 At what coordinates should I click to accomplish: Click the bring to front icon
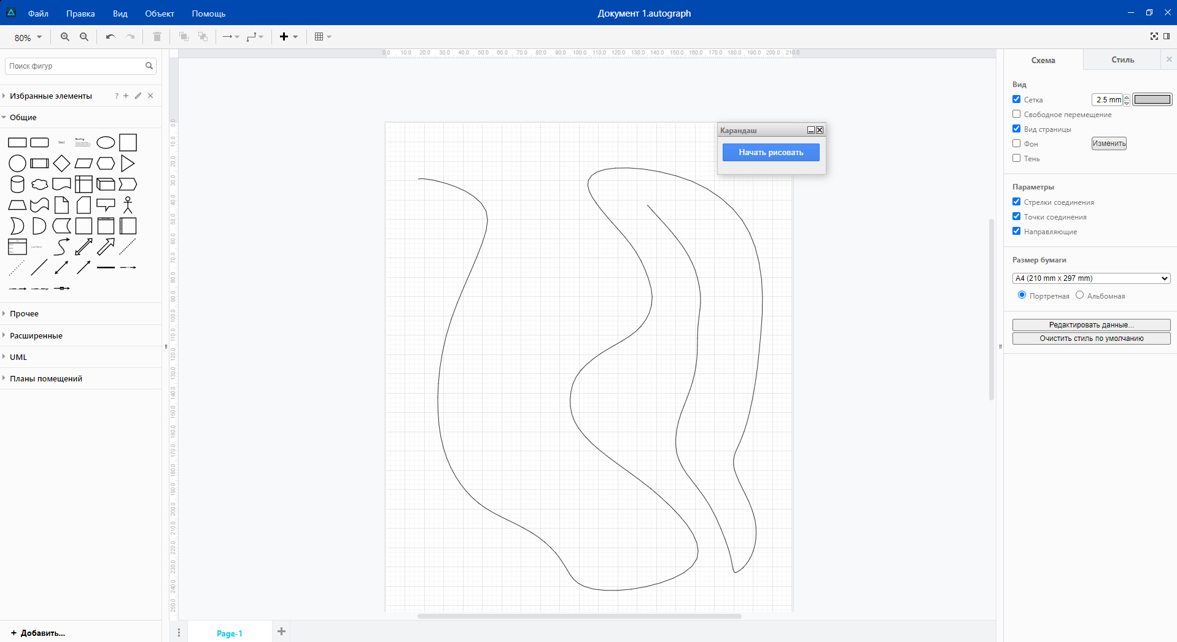tap(184, 37)
